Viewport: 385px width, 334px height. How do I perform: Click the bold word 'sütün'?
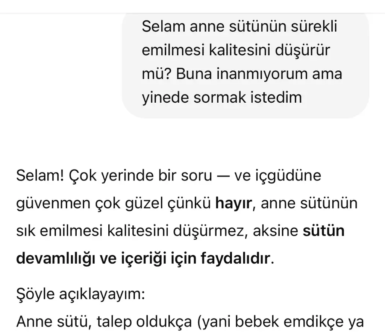tap(324, 231)
